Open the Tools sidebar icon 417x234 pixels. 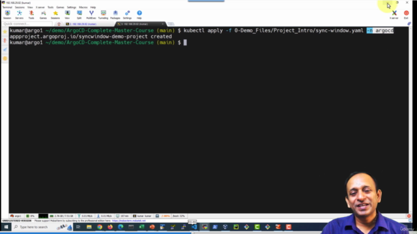5,40
